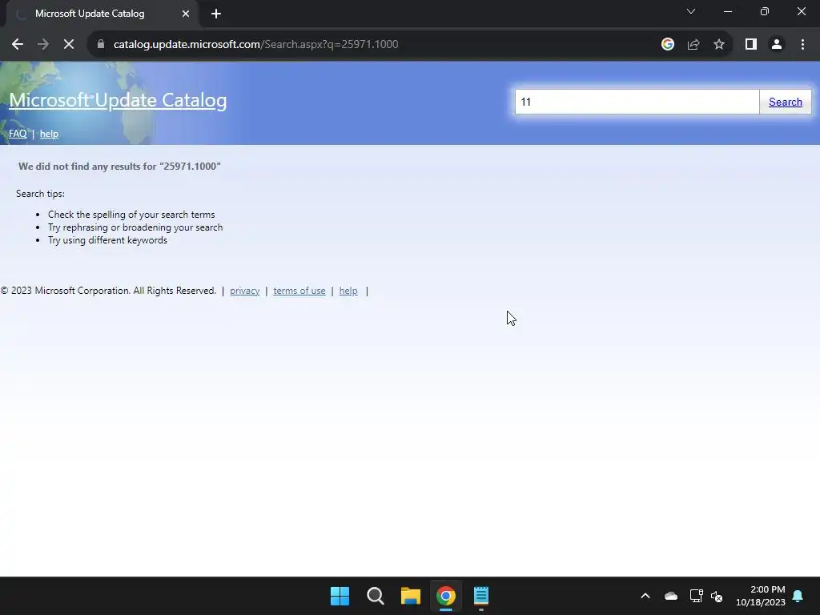Open Windows taskbar search
820x615 pixels.
(x=376, y=596)
